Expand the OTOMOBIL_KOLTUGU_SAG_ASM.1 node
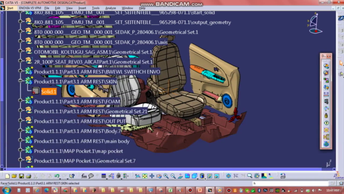 [20, 51]
